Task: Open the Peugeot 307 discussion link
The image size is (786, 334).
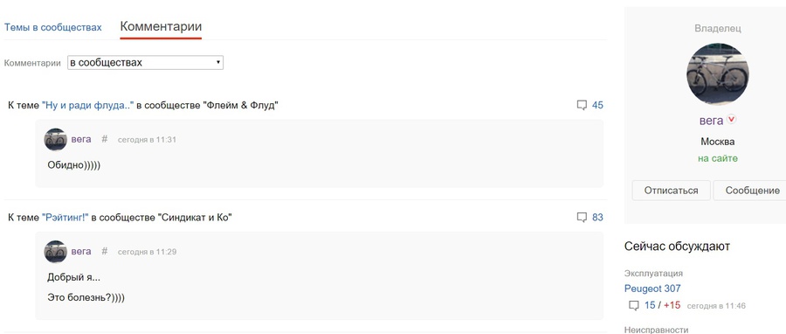Action: pyautogui.click(x=652, y=289)
